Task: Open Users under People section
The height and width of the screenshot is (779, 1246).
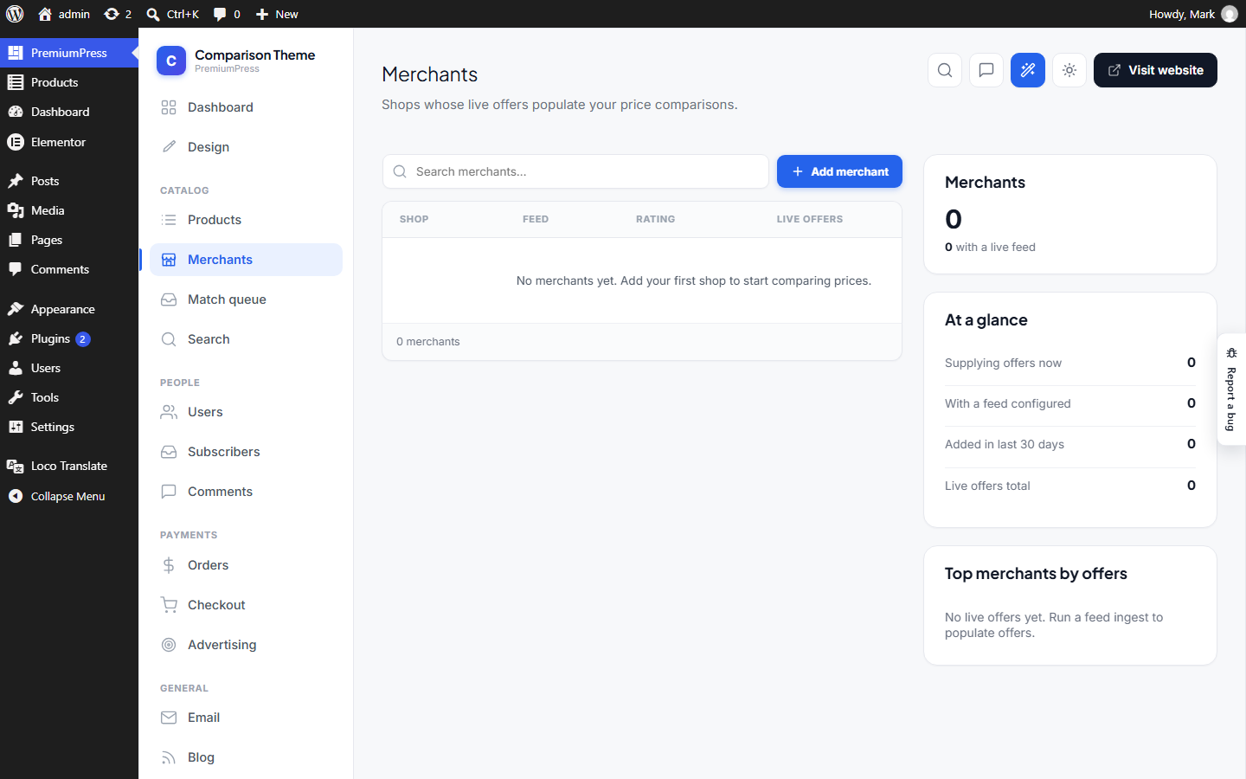Action: 246,412
